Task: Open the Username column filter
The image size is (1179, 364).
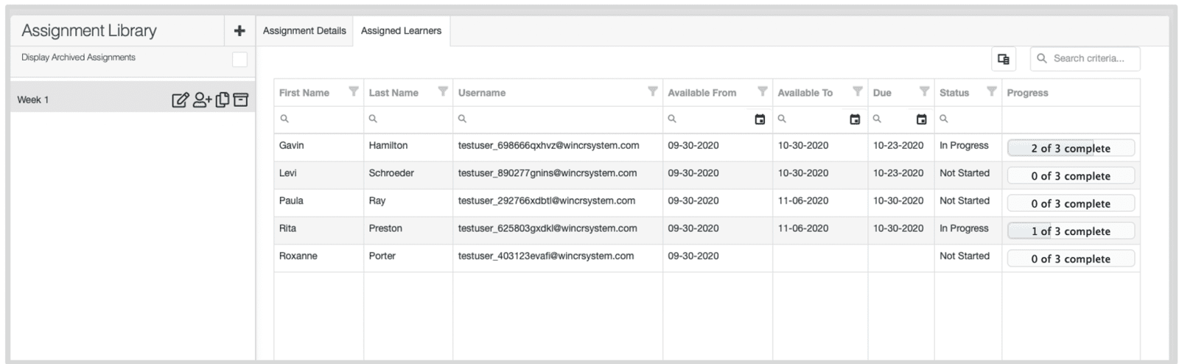Action: pyautogui.click(x=652, y=92)
